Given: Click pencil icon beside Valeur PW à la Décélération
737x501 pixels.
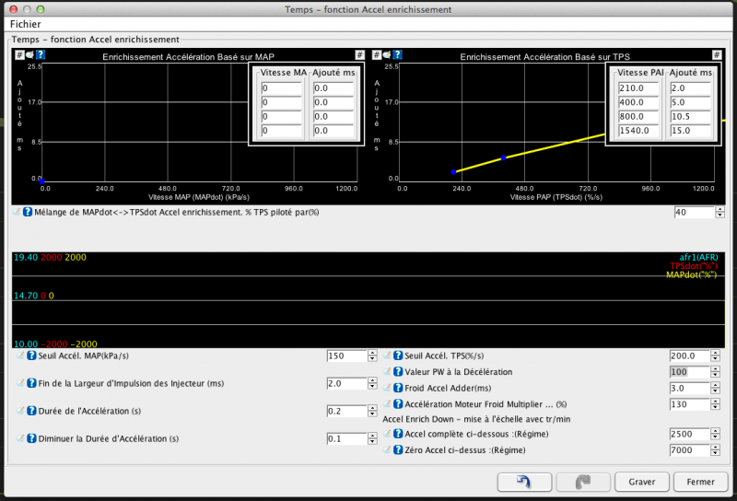Looking at the screenshot, I should coord(387,371).
